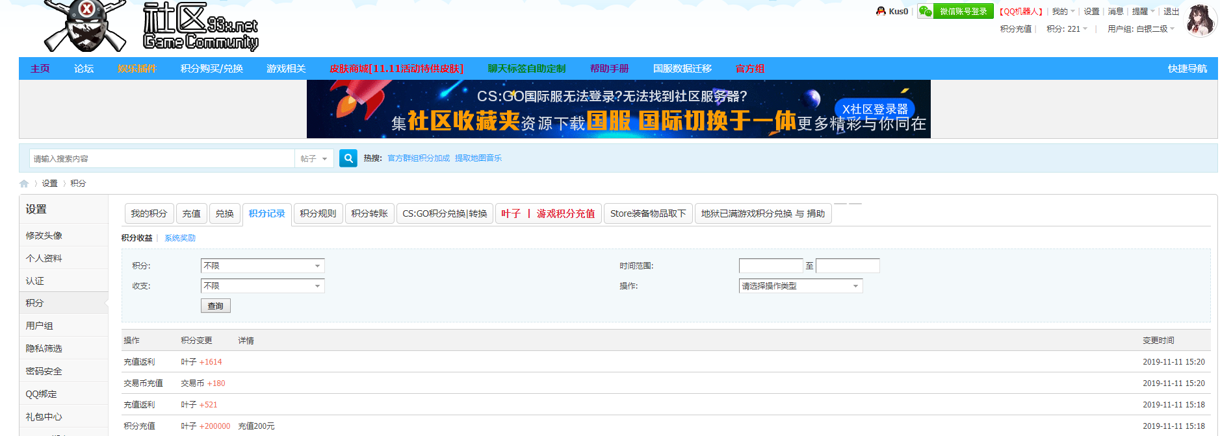Open the 收支 filter dropdown set to 不限
Image resolution: width=1220 pixels, height=436 pixels.
pyautogui.click(x=263, y=286)
